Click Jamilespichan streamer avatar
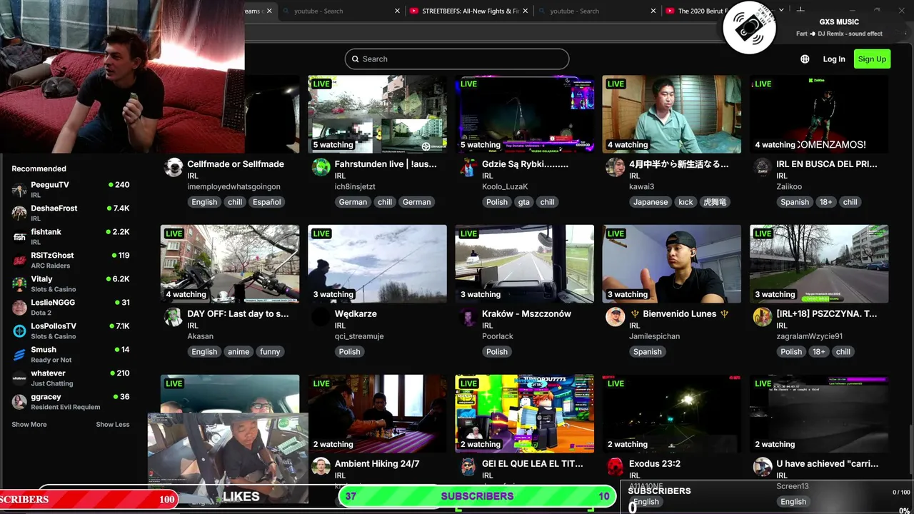Screen dimensions: 914x514 point(616,318)
